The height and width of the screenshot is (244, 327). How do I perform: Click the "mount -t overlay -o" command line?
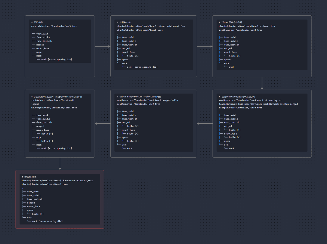(250, 100)
